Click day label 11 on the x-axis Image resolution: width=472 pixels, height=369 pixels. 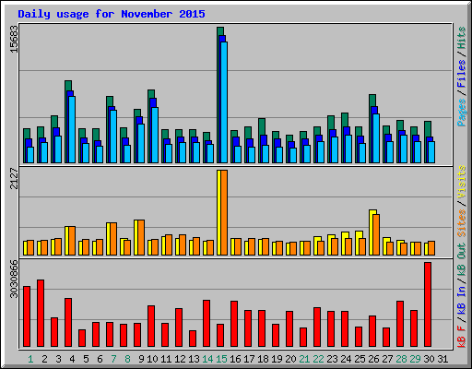(166, 359)
